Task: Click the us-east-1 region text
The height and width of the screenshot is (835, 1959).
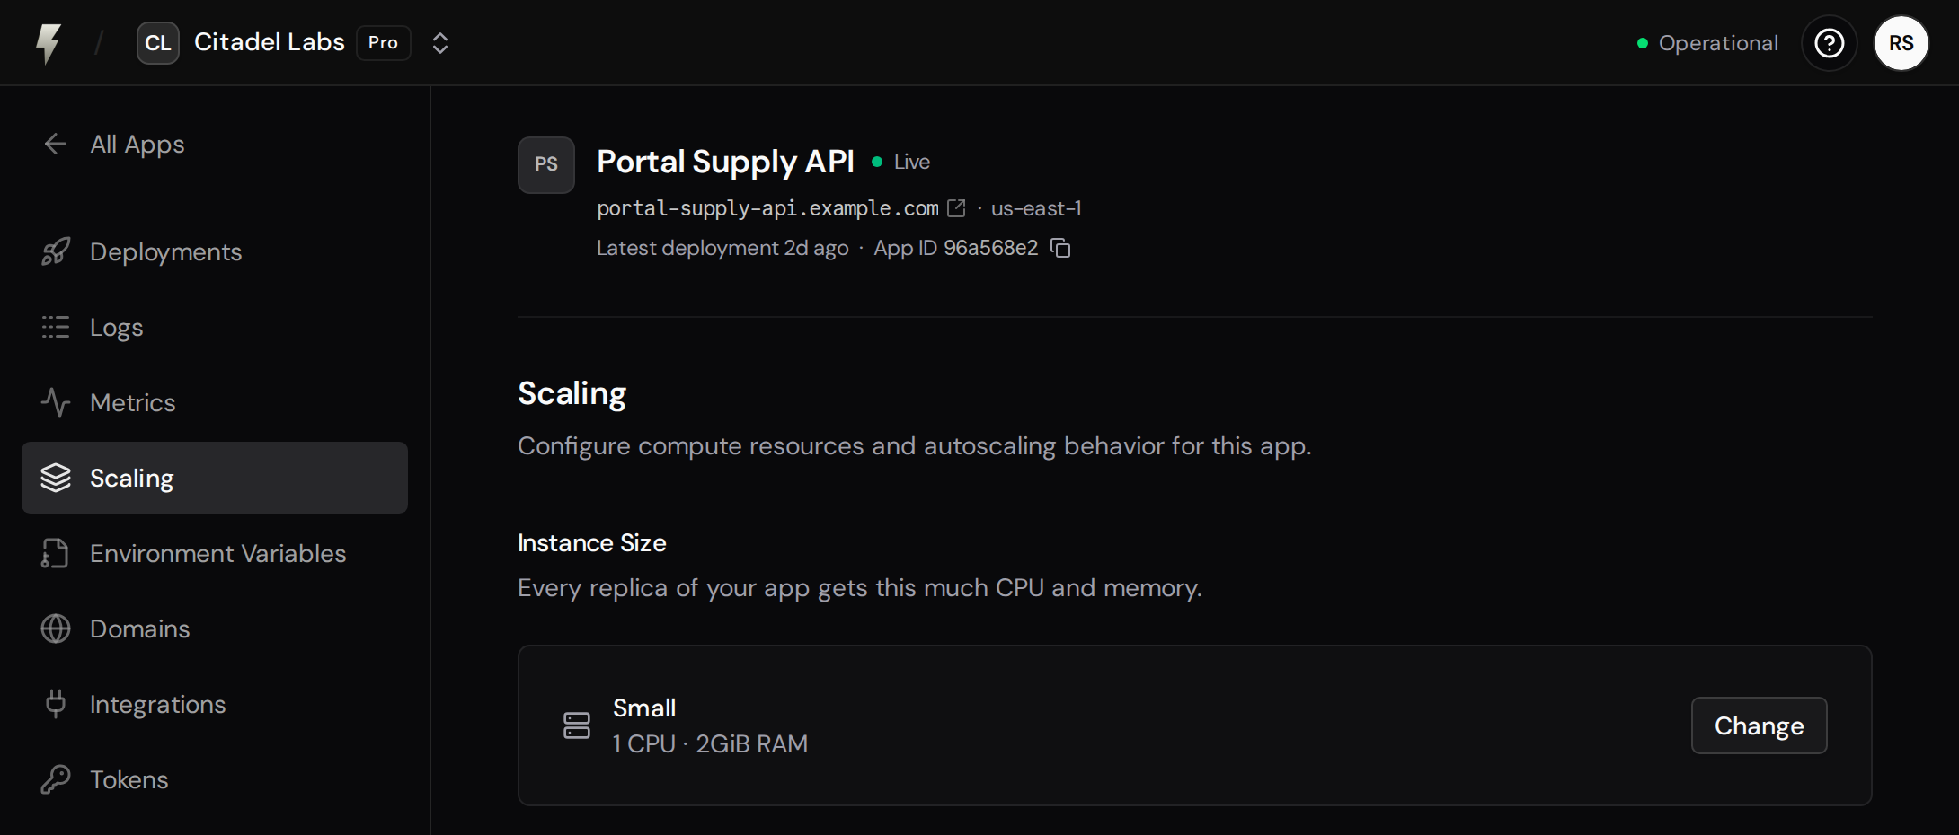Action: pos(1036,208)
